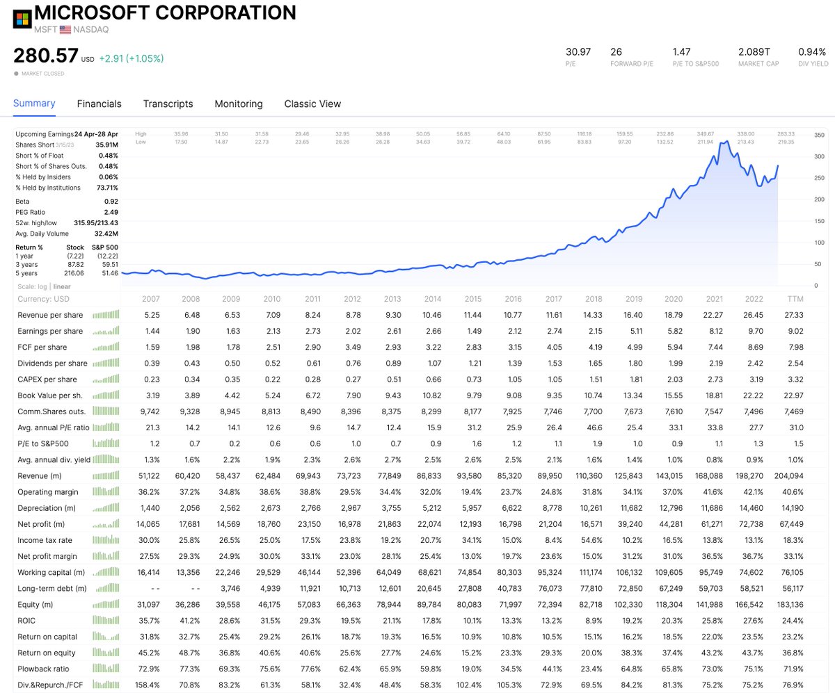
Task: Click the forward P/E value 26
Action: (x=616, y=51)
